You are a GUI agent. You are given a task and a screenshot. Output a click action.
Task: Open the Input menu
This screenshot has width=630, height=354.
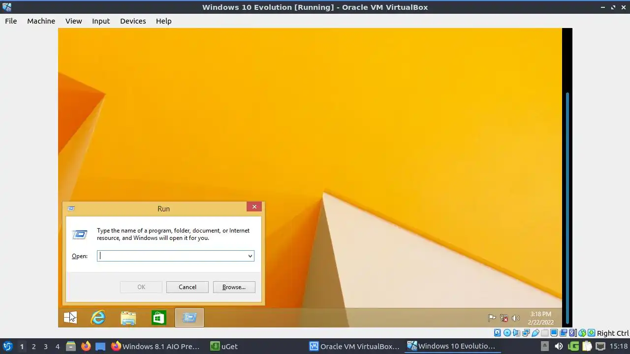[x=101, y=21]
